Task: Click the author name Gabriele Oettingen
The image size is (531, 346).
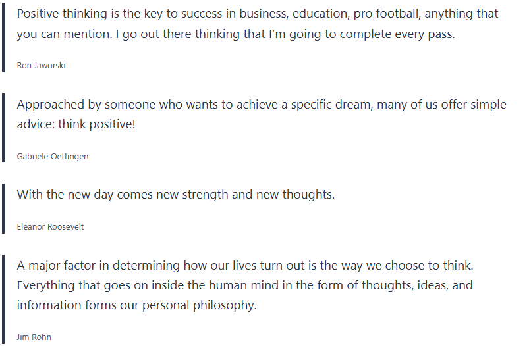Action: [x=52, y=156]
